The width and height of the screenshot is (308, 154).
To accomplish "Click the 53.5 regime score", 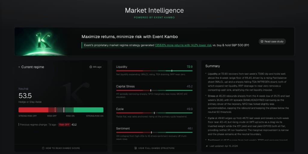I will pyautogui.click(x=25, y=96).
